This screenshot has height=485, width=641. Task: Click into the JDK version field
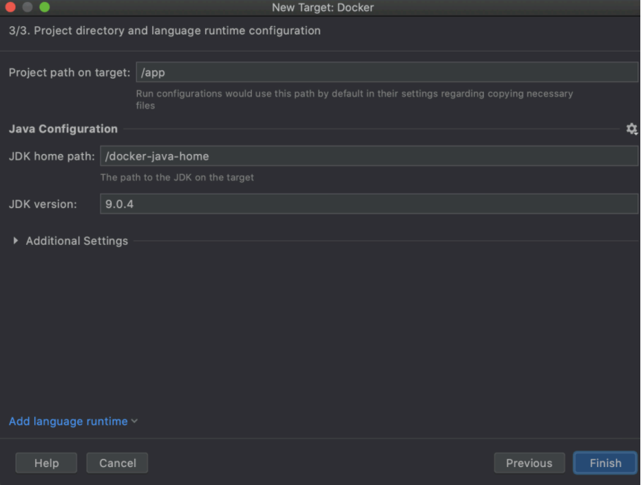pyautogui.click(x=369, y=204)
